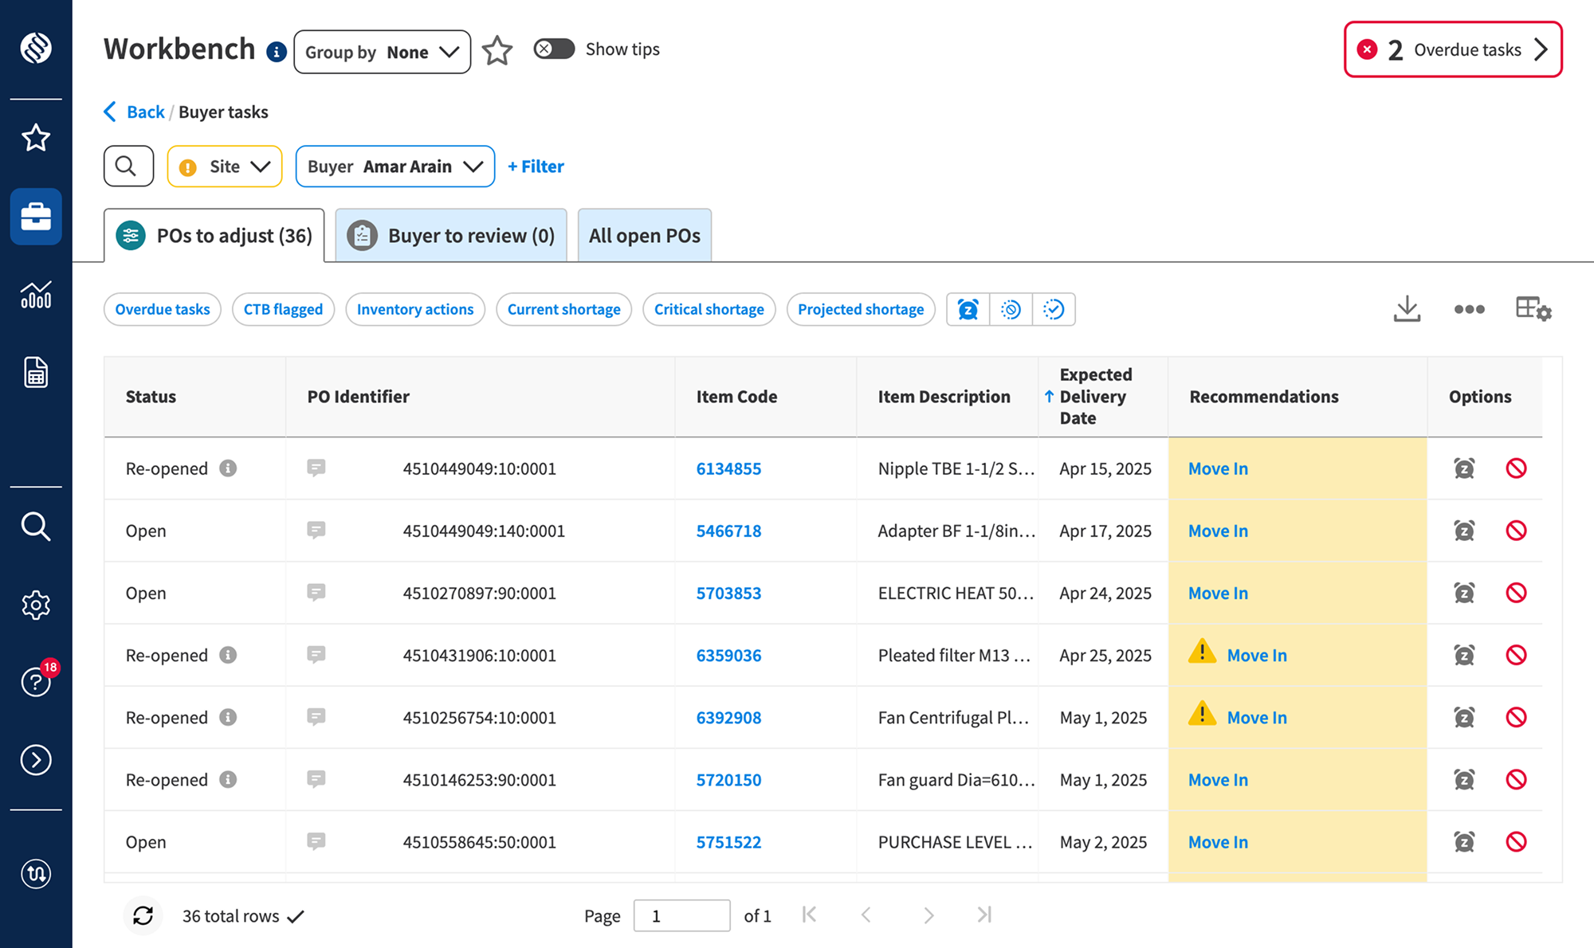The height and width of the screenshot is (948, 1594).
Task: Open the Buyer Amar Arain dropdown
Action: coord(395,166)
